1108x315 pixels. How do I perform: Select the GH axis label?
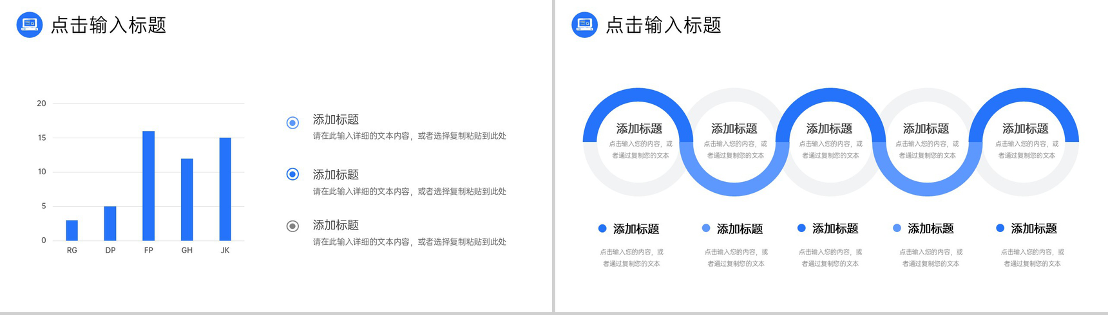[x=187, y=250]
